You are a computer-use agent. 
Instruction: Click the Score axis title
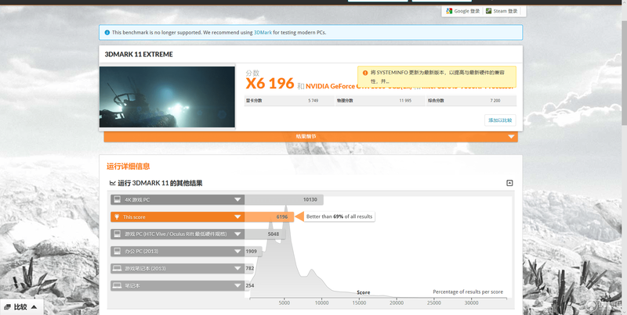click(364, 292)
